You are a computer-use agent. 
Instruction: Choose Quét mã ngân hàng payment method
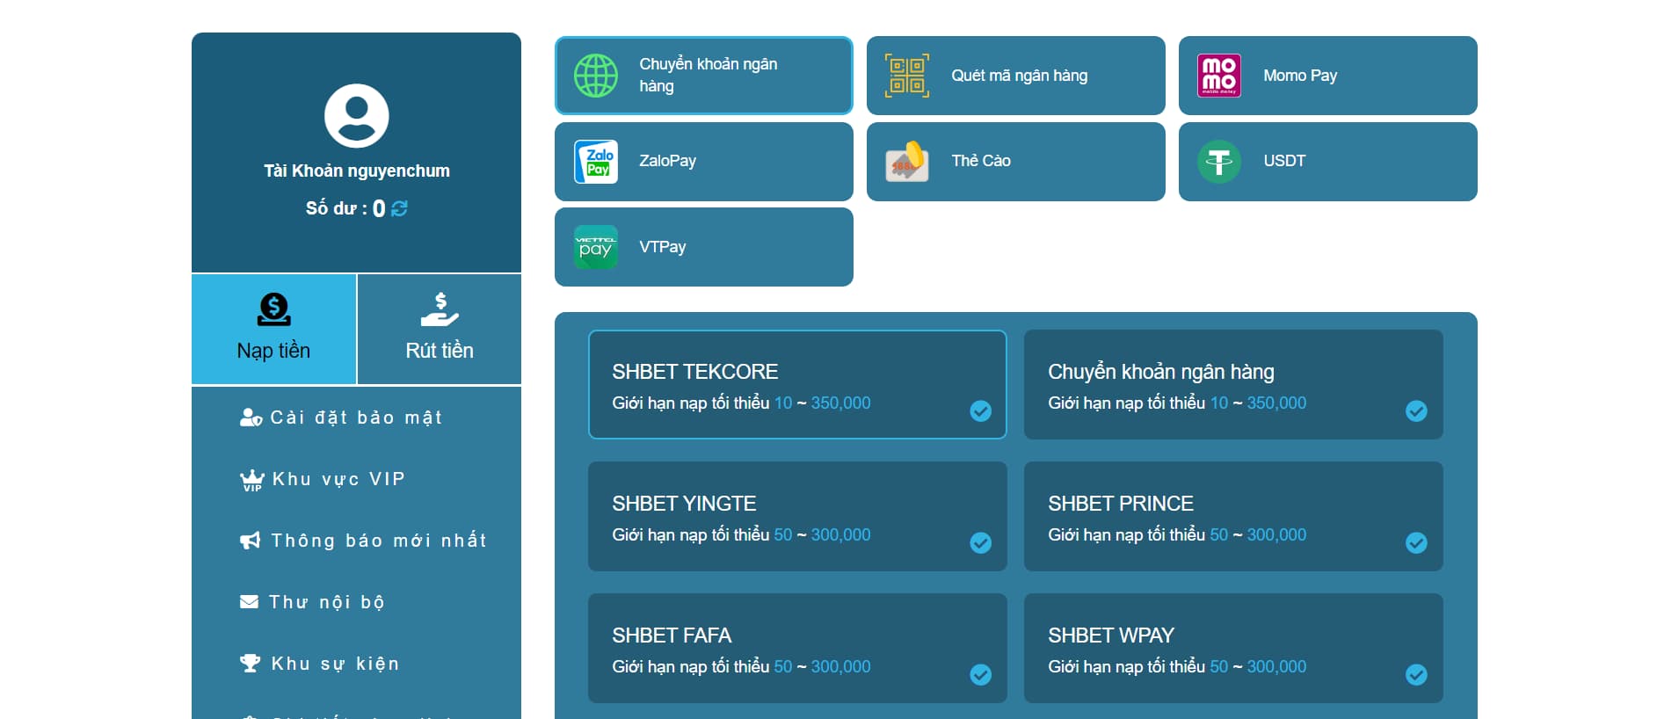click(x=1016, y=76)
